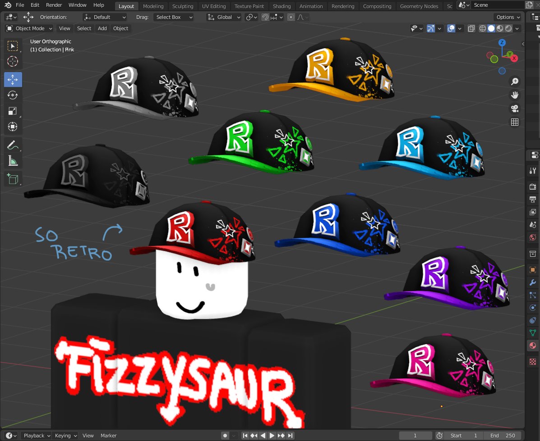Image resolution: width=540 pixels, height=441 pixels.
Task: Switch to wireframe shading
Action: click(483, 28)
